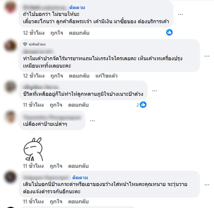The height and width of the screenshot is (208, 214).
Task: Reply to the first comment with ตอบกลับ
Action: tap(79, 33)
